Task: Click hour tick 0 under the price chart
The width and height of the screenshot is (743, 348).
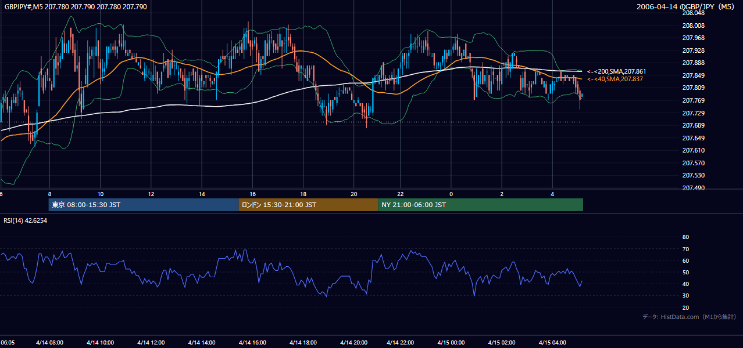Action: (451, 194)
